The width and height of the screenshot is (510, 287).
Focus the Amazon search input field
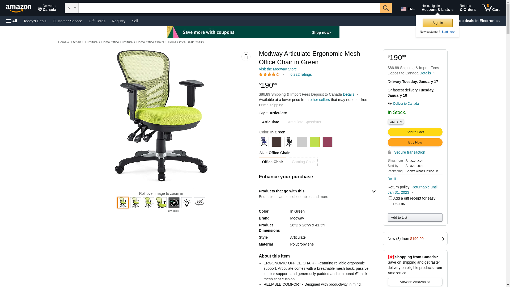pyautogui.click(x=229, y=8)
